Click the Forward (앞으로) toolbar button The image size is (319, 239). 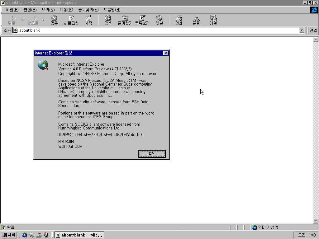pos(33,20)
